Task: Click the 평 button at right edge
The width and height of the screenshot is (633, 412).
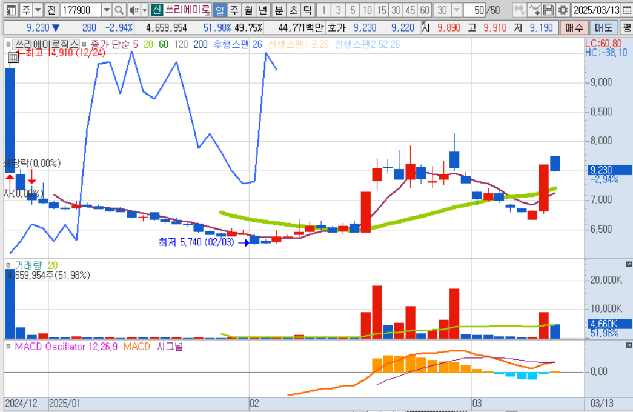Action: point(626,28)
